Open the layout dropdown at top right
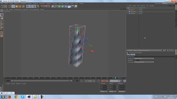177x99 pixels. point(168,4)
